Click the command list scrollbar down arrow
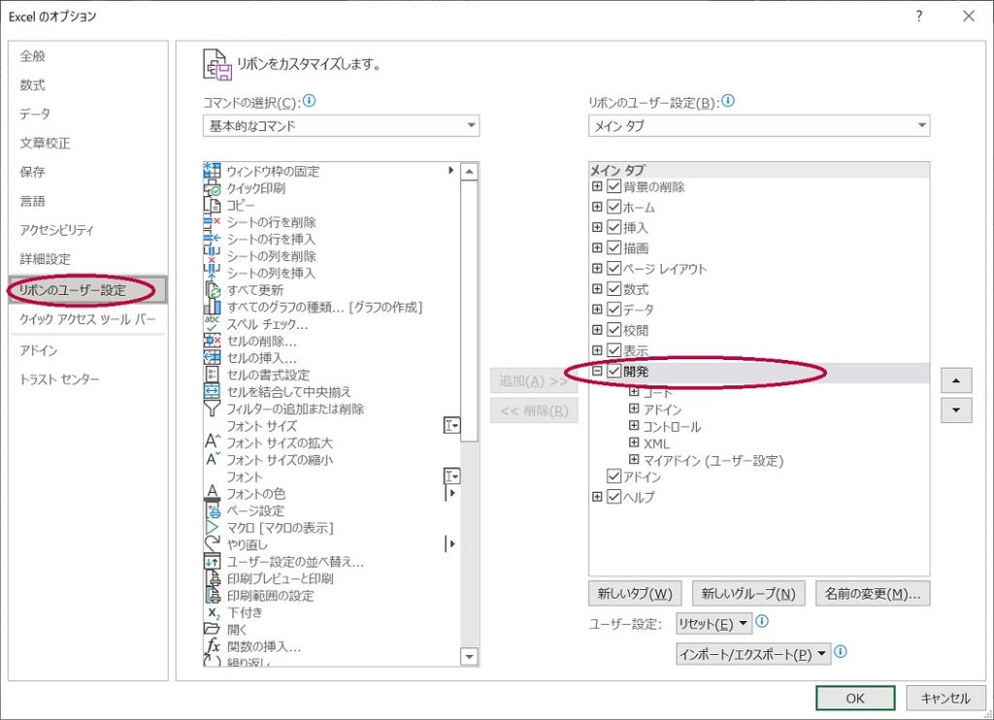Viewport: 994px width, 720px height. coord(470,657)
